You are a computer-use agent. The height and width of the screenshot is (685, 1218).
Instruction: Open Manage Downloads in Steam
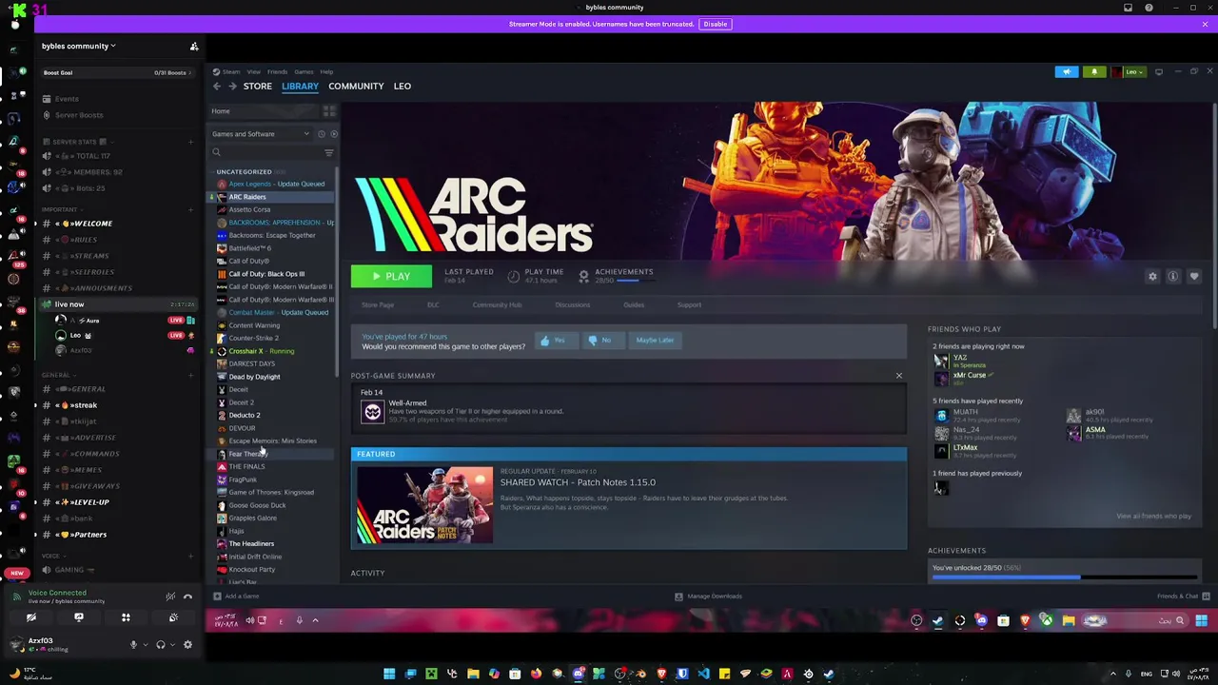coord(708,597)
